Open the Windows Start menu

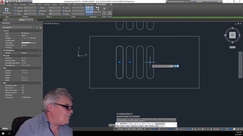pos(3,133)
